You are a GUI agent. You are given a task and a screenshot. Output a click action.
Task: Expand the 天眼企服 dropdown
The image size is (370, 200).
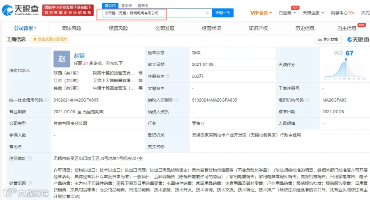pos(313,13)
